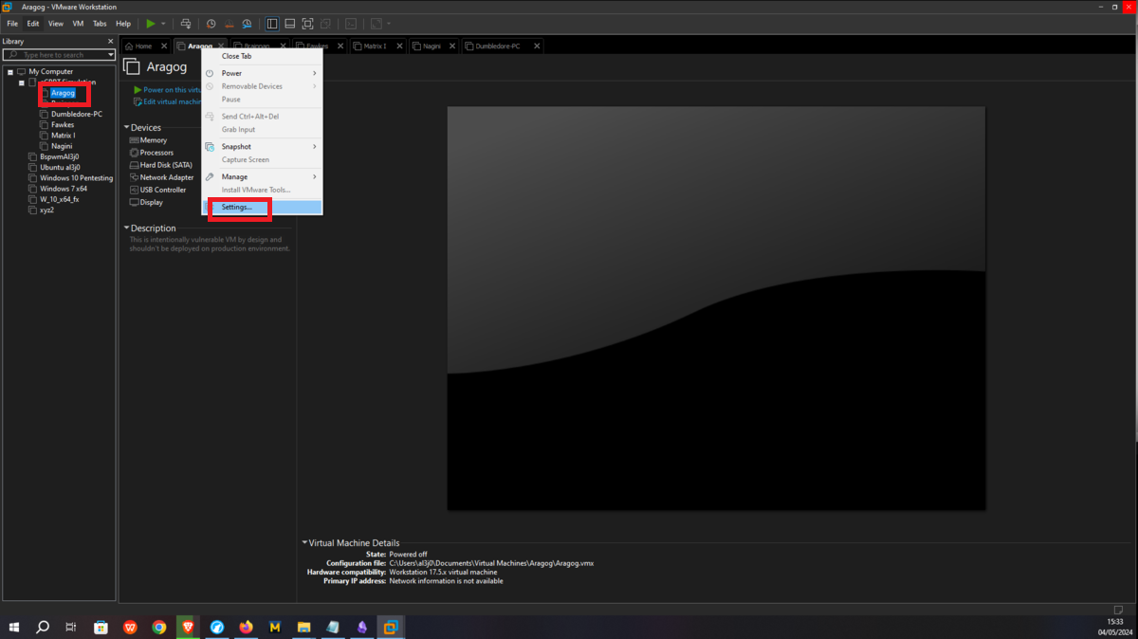The image size is (1138, 639).
Task: Select Ubuntu al3j0 in the library tree
Action: [x=60, y=167]
